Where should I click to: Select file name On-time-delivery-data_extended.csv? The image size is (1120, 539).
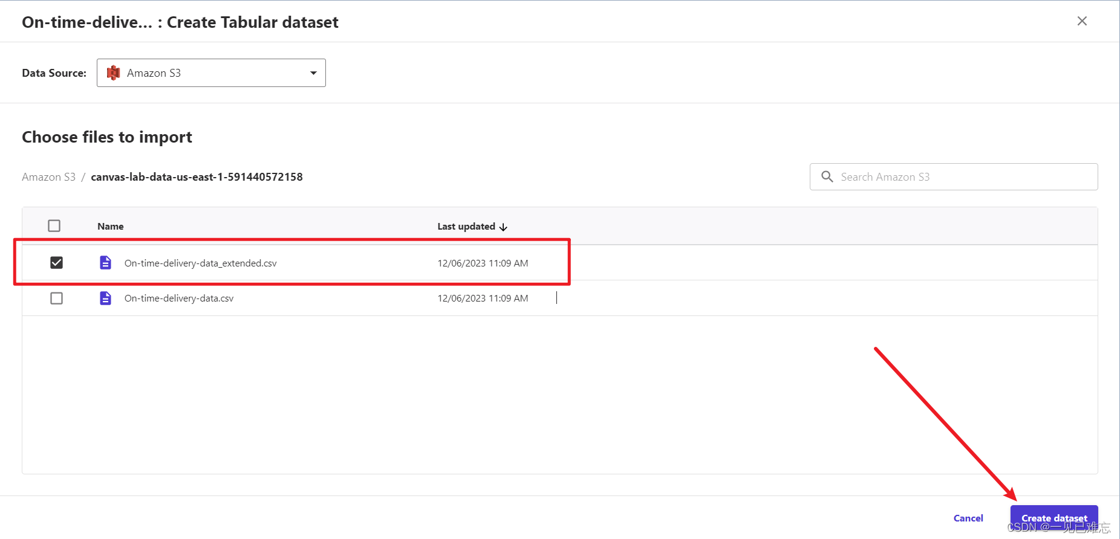pyautogui.click(x=201, y=263)
